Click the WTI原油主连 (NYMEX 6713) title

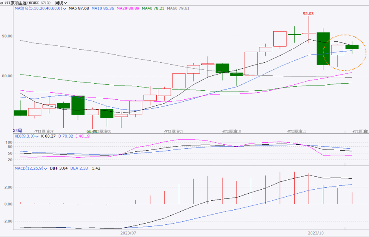point(28,2)
